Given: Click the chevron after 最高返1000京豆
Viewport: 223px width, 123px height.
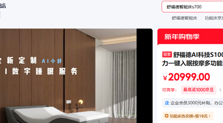Looking at the screenshot, I should pos(220,90).
